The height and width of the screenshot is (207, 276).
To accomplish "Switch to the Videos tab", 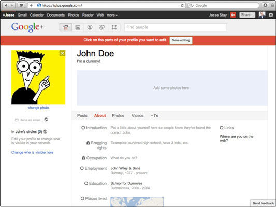I will [x=137, y=116].
